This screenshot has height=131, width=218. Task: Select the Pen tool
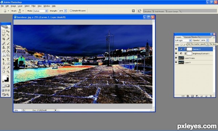[4, 63]
